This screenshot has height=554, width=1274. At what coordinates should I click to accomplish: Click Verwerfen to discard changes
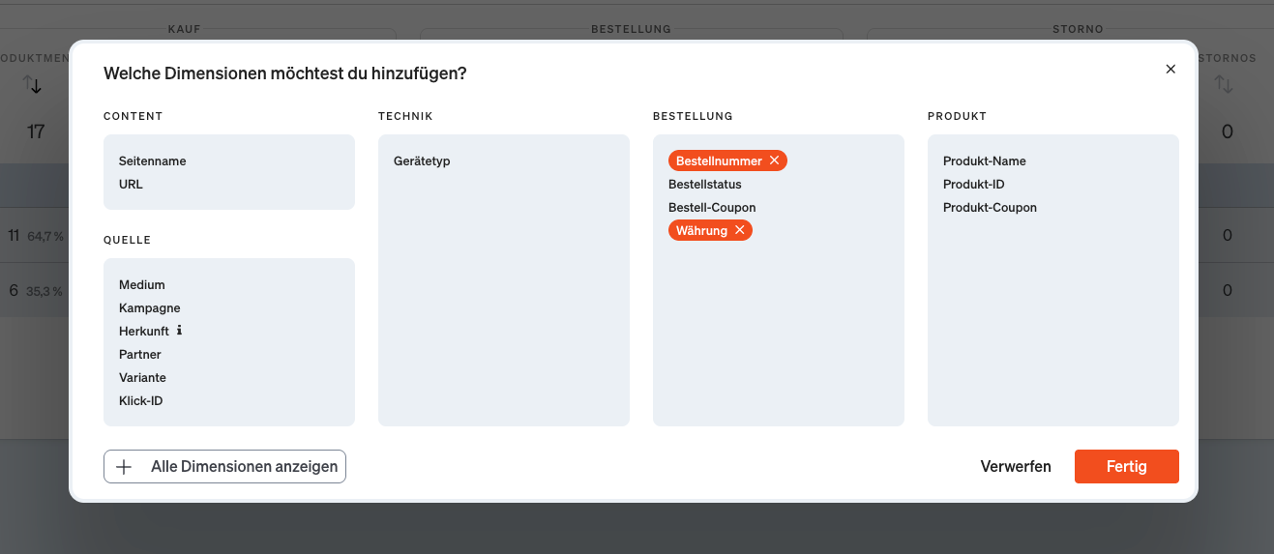1015,466
